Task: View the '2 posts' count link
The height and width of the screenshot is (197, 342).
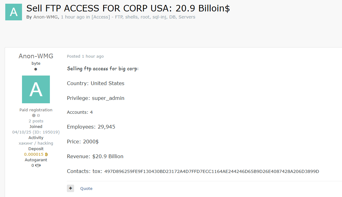Action: 36,121
